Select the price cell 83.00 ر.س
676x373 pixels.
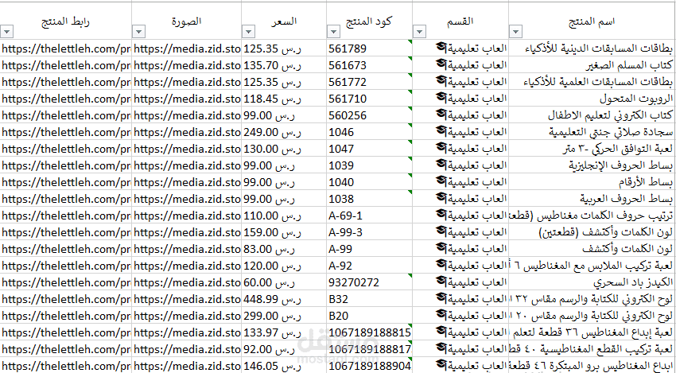pyautogui.click(x=284, y=249)
